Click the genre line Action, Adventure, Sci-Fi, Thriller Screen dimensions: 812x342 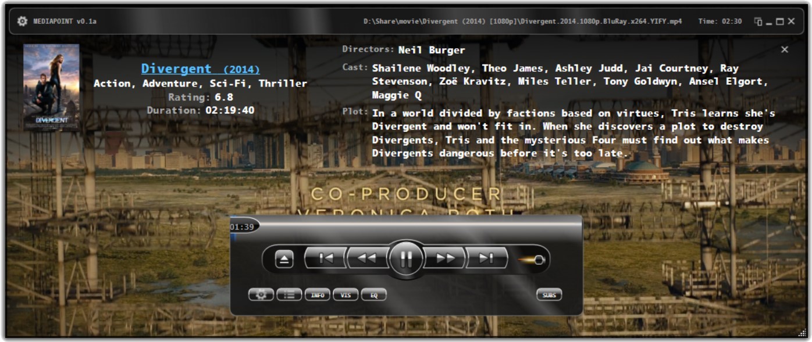(200, 83)
